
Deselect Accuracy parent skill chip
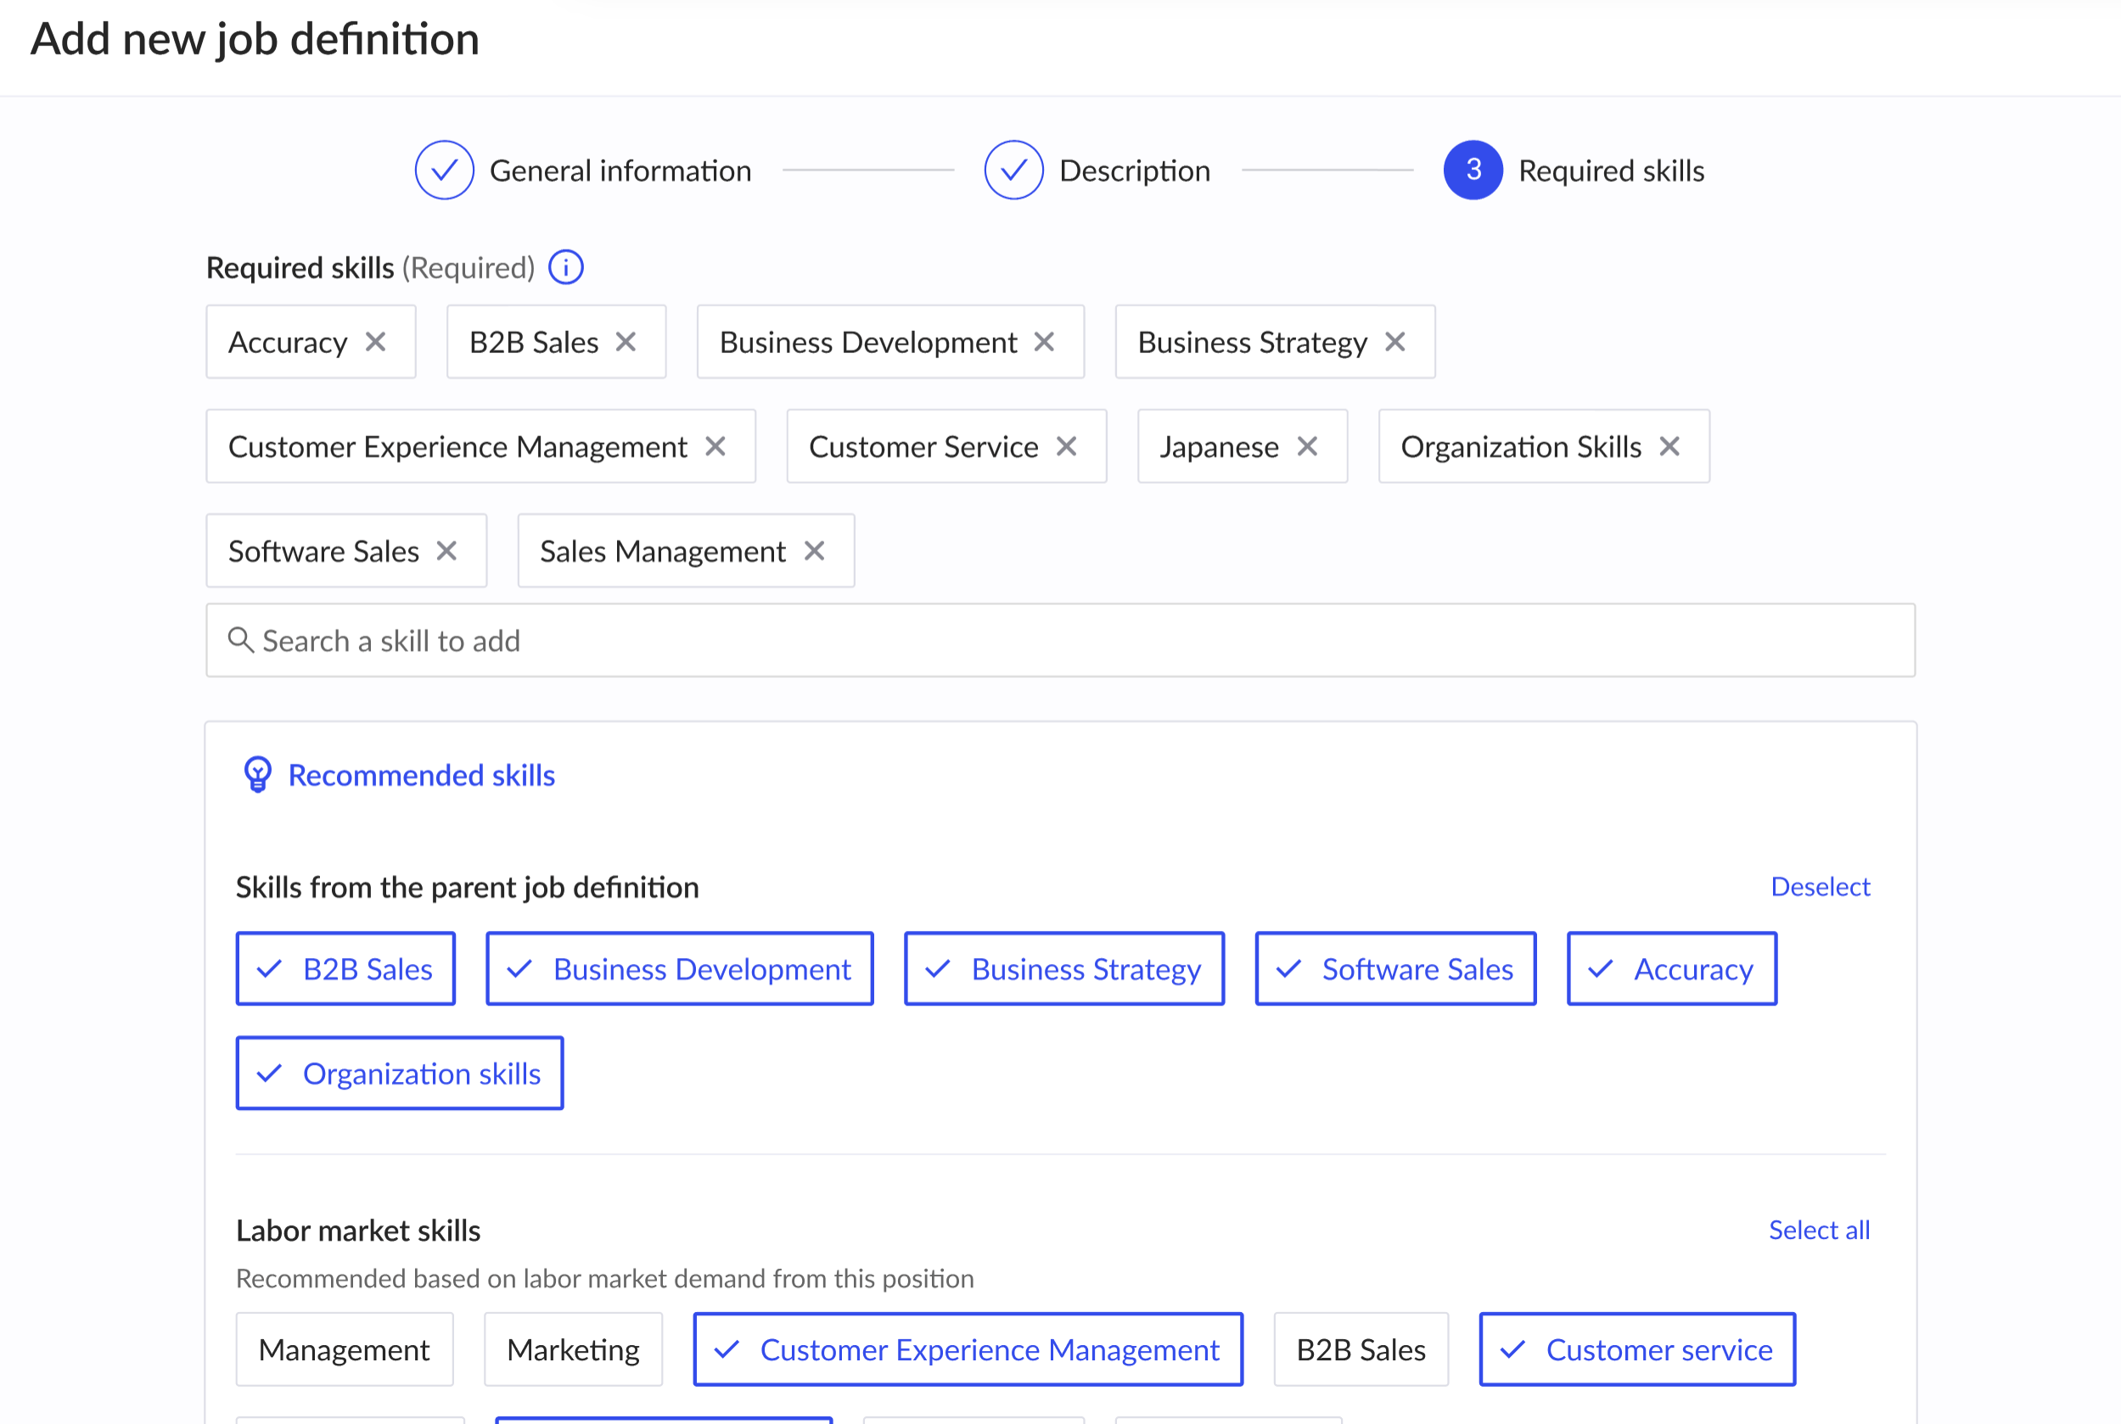[x=1671, y=968]
